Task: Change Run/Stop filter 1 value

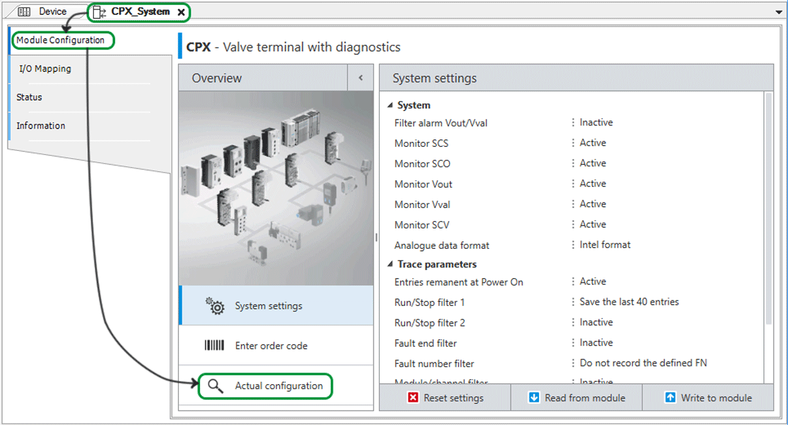Action: point(629,302)
